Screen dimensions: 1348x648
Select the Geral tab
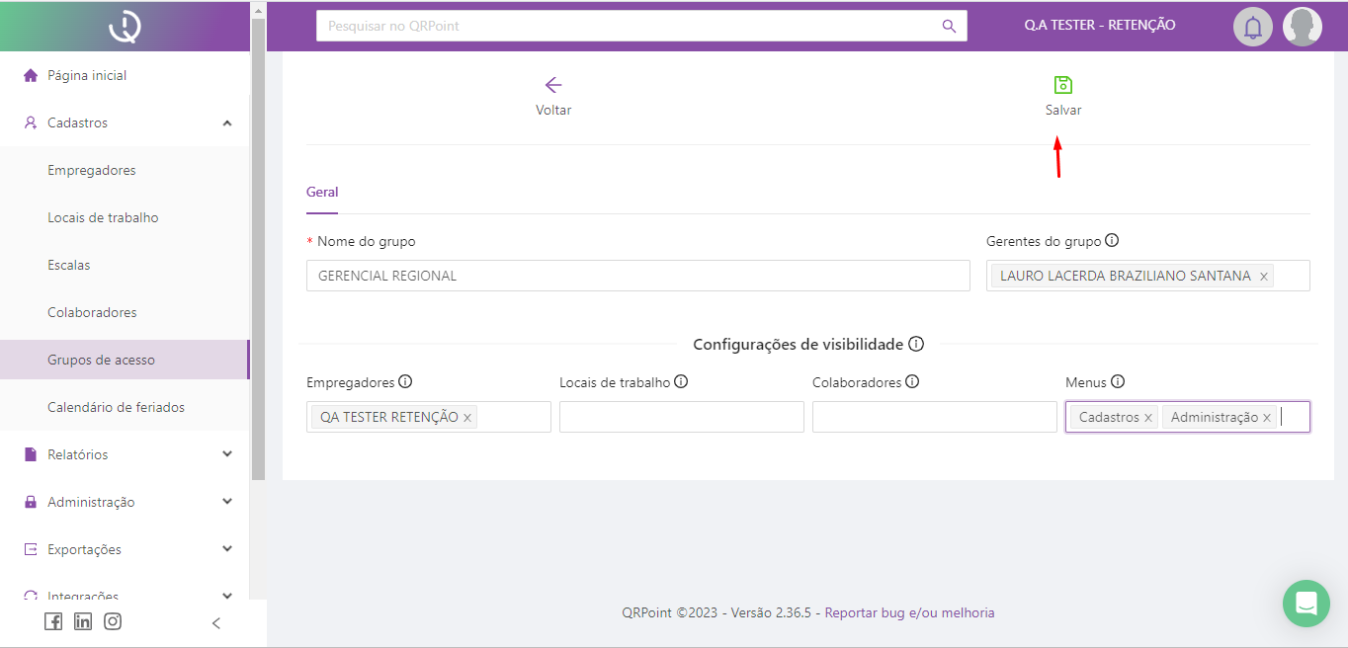coord(322,193)
